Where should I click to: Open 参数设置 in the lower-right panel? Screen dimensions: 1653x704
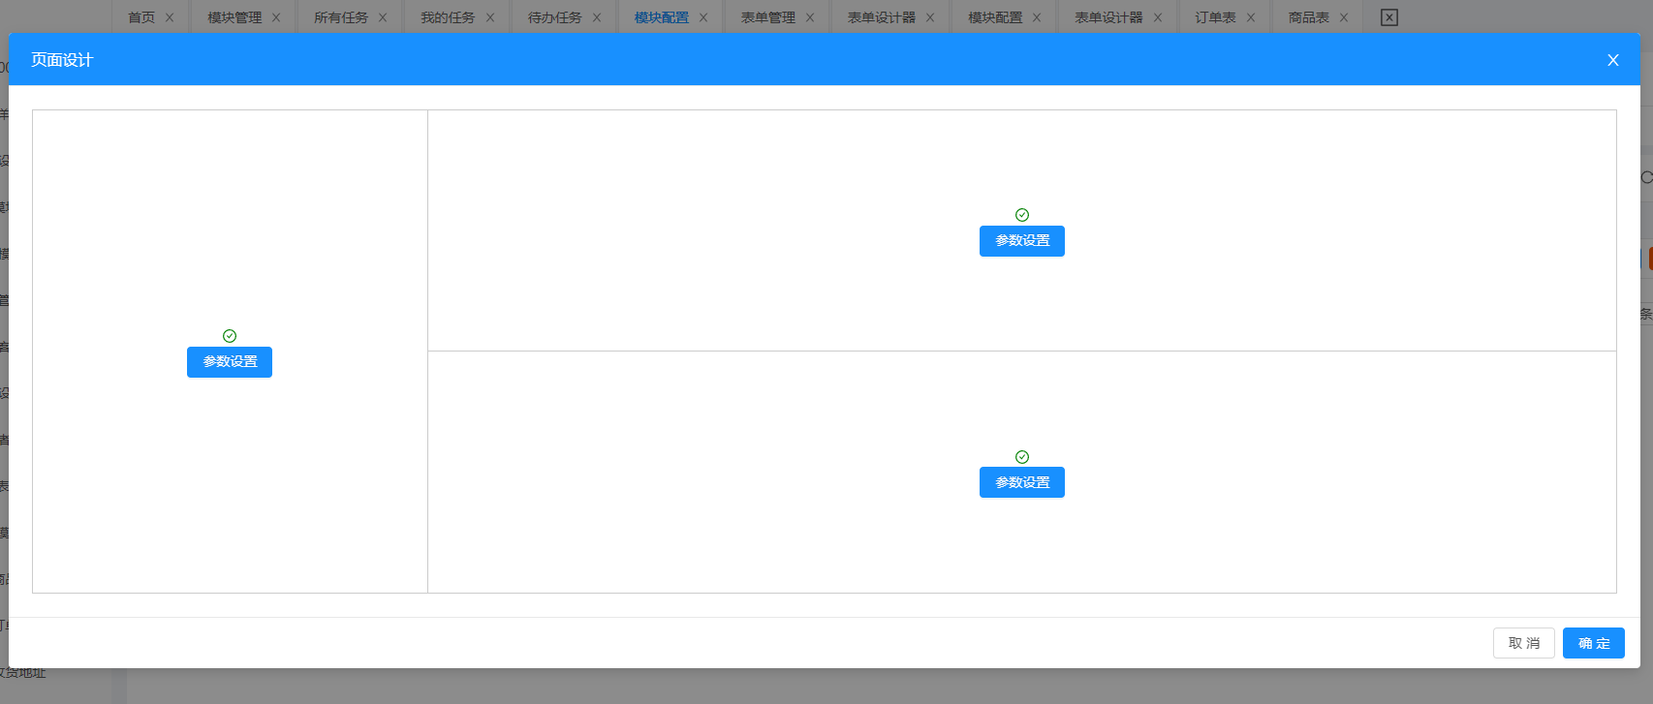tap(1022, 482)
